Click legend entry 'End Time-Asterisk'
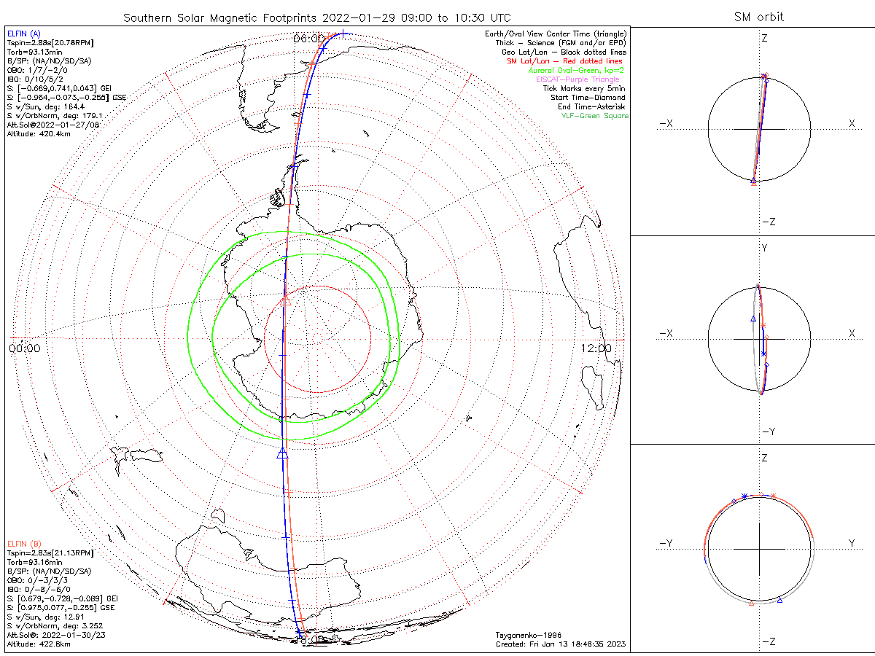This screenshot has height=656, width=875. point(591,106)
